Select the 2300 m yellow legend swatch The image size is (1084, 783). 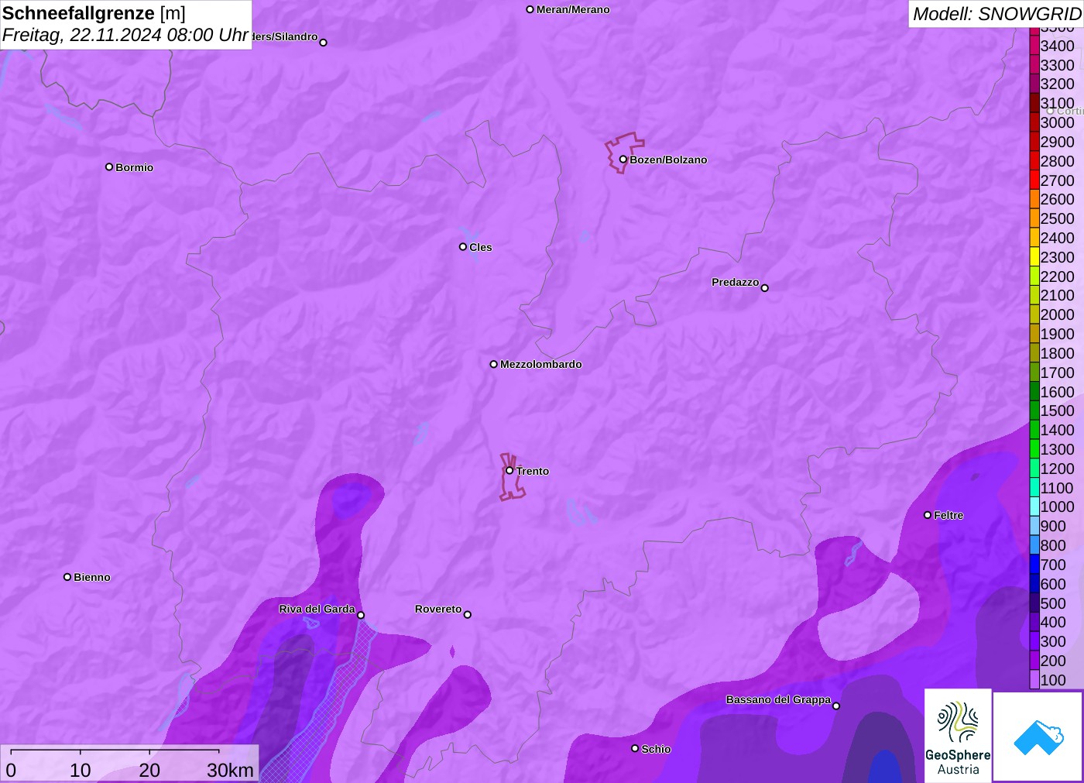click(1034, 257)
